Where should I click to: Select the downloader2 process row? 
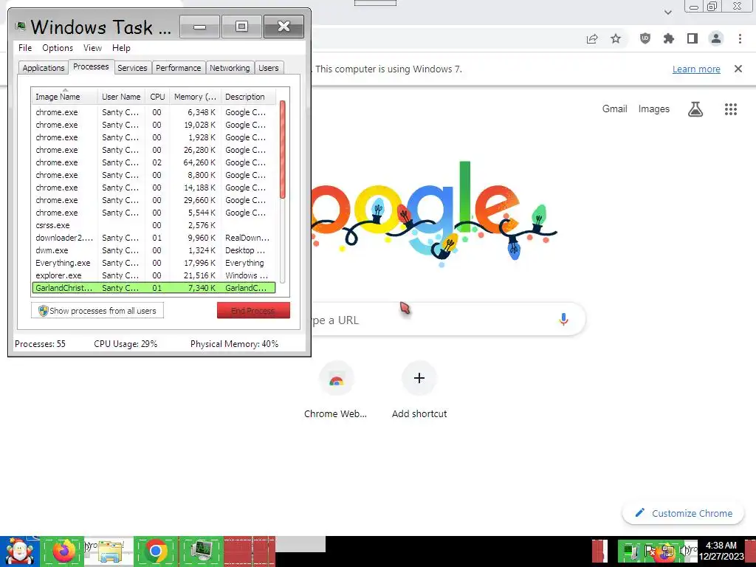coord(154,238)
